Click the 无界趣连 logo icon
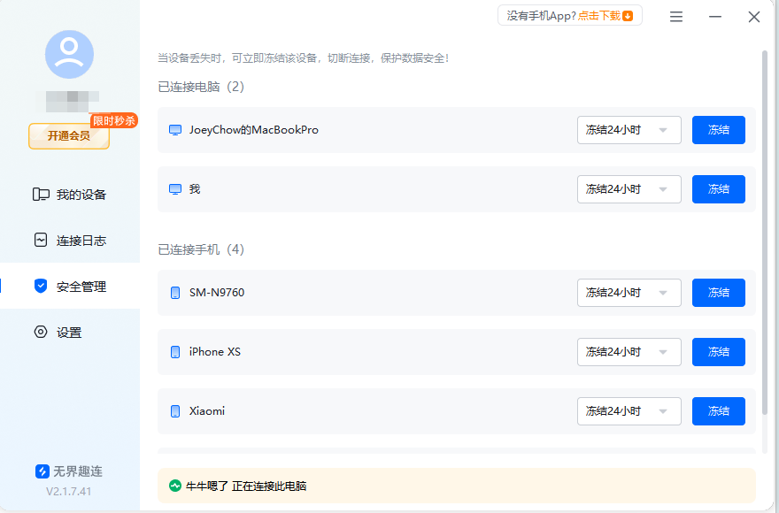The image size is (779, 513). [42, 471]
